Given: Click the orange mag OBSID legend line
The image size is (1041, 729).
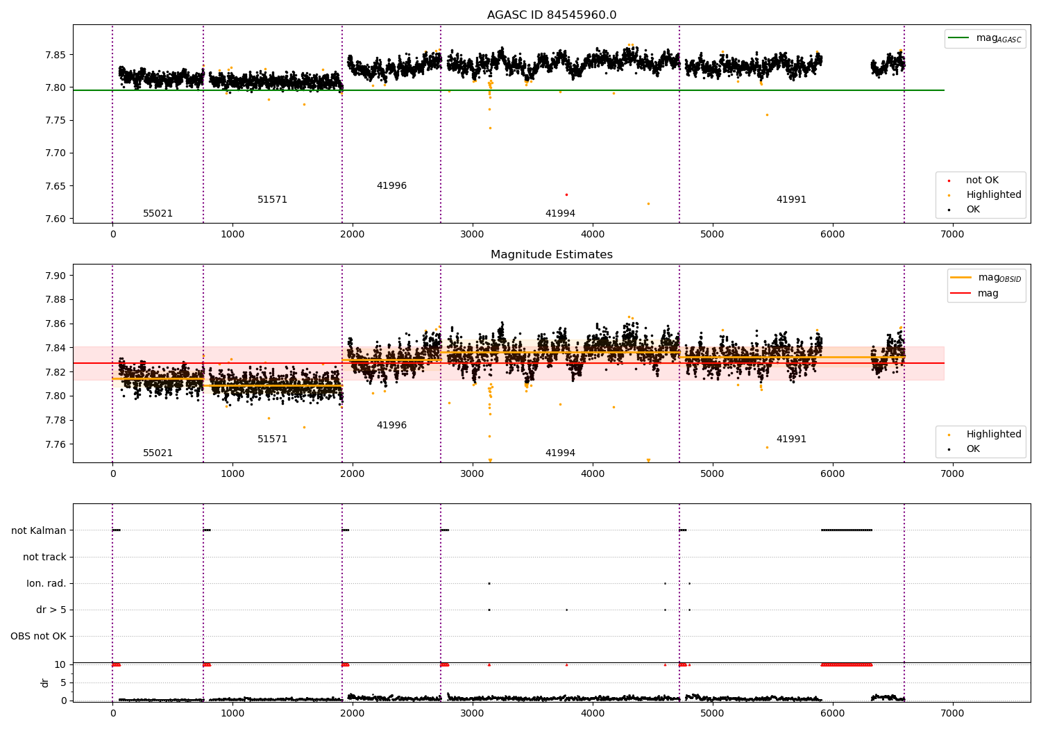Looking at the screenshot, I should coord(960,278).
